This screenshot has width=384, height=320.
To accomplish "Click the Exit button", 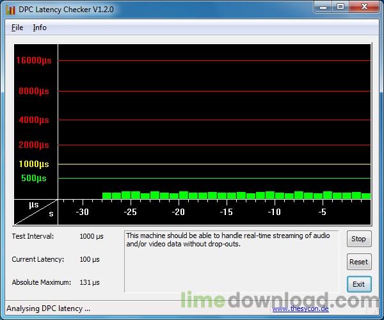I will 358,284.
